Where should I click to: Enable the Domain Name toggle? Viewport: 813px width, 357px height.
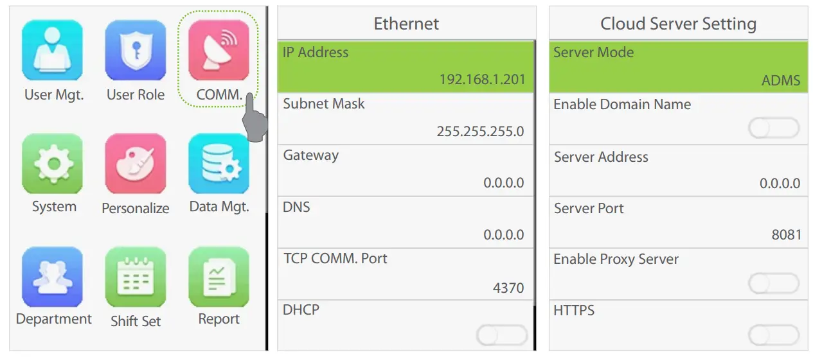click(x=774, y=128)
